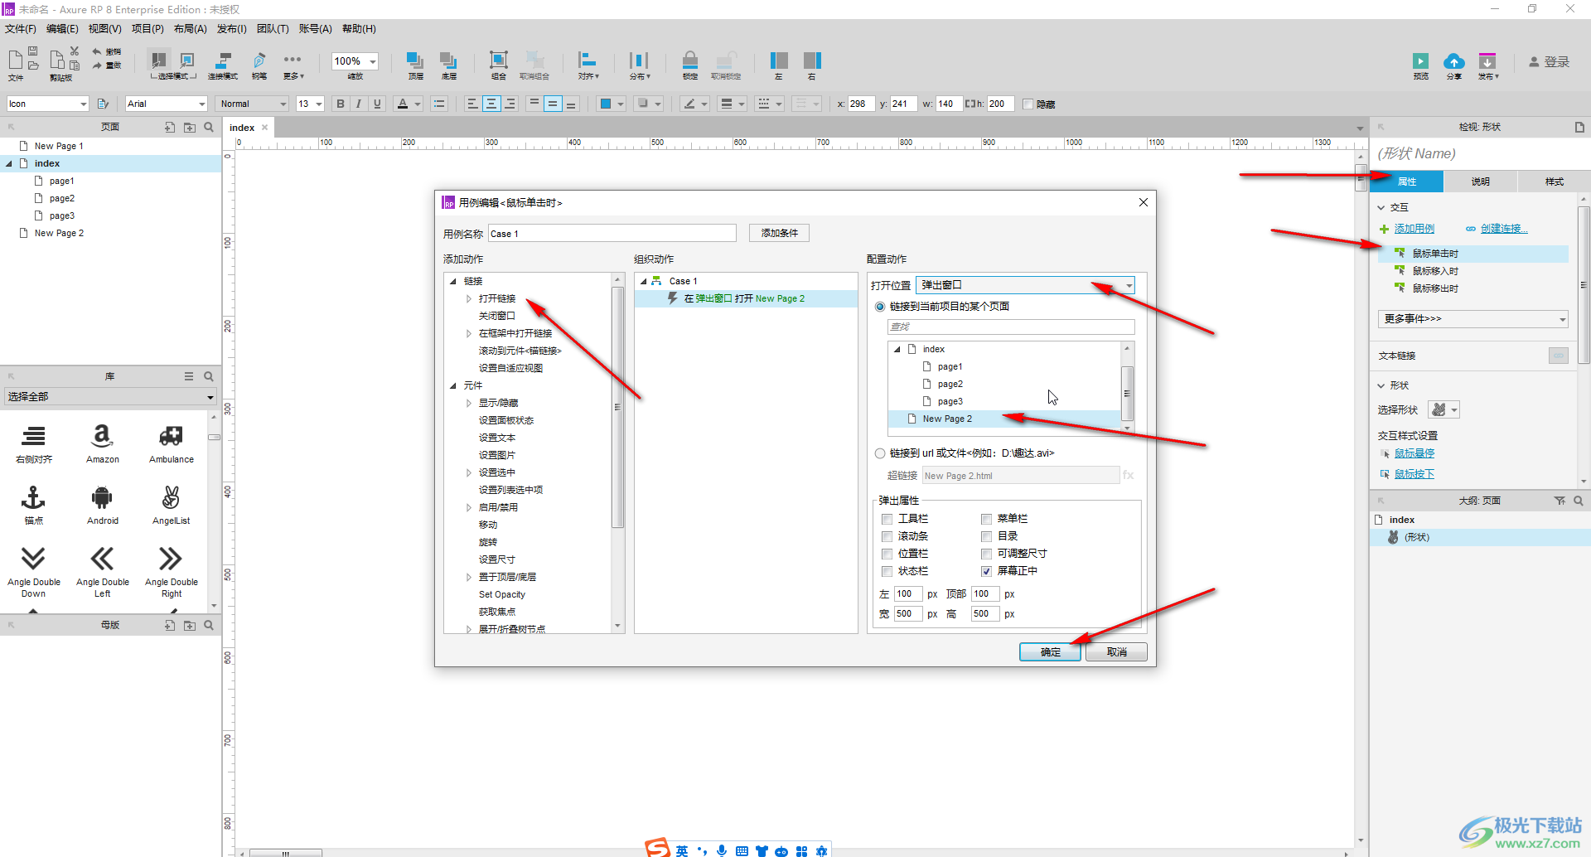Pick the AngelList library icon
Image resolution: width=1591 pixels, height=857 pixels.
point(171,497)
